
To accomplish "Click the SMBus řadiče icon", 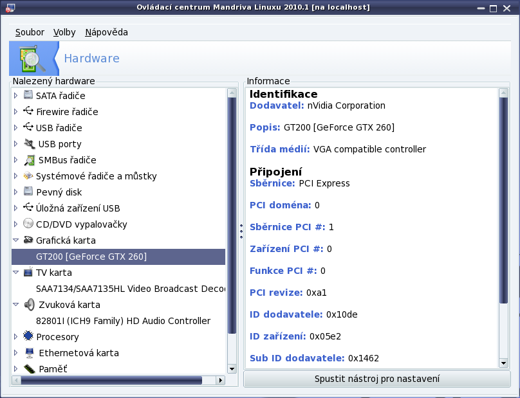I will click(28, 159).
